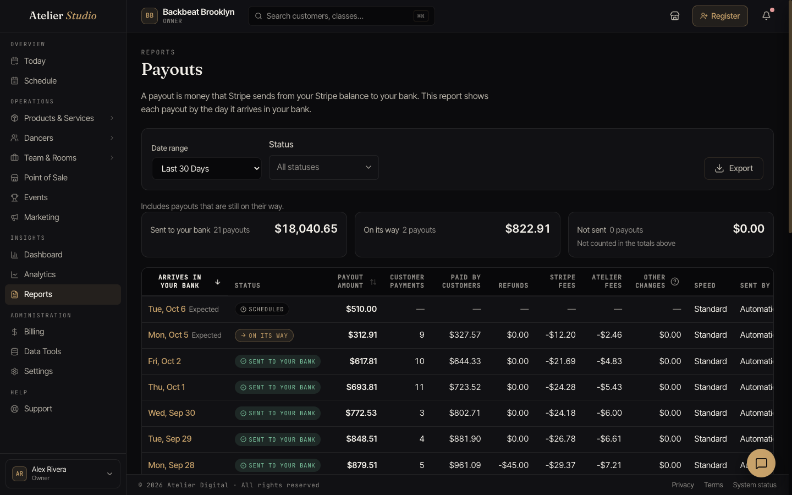Click the Status column header
Viewport: 792px width, 495px height.
[248, 285]
